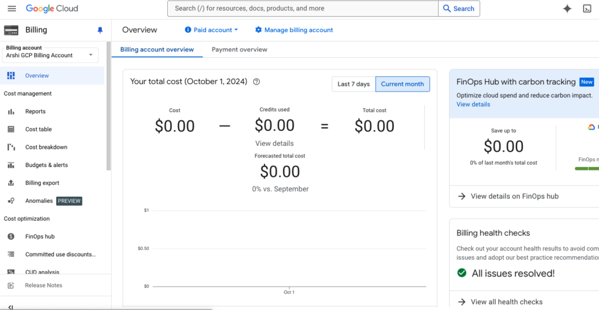The height and width of the screenshot is (310, 599).
Task: Click the gear icon for Manage billing account
Action: [x=259, y=30]
